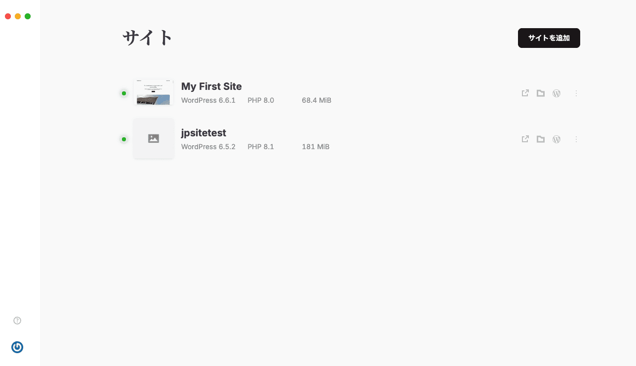Open jpsitetest in browser
Image resolution: width=636 pixels, height=366 pixels.
click(x=525, y=139)
